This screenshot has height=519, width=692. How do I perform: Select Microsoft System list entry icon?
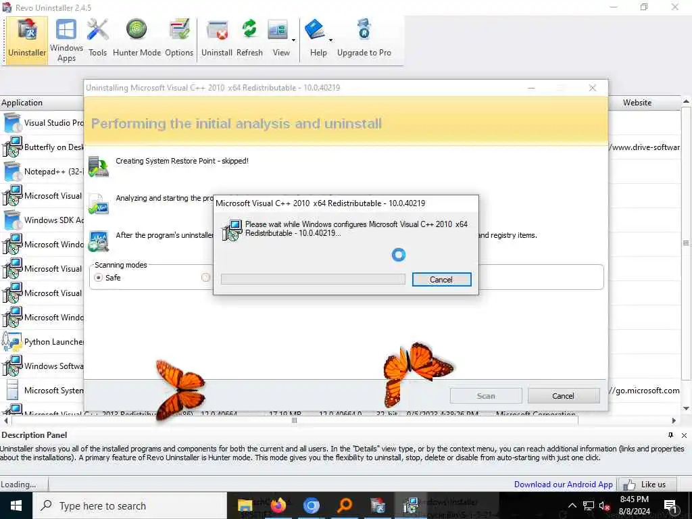click(12, 390)
